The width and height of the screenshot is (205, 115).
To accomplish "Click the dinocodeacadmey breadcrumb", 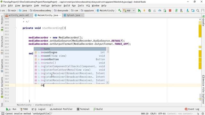I will [41, 11].
